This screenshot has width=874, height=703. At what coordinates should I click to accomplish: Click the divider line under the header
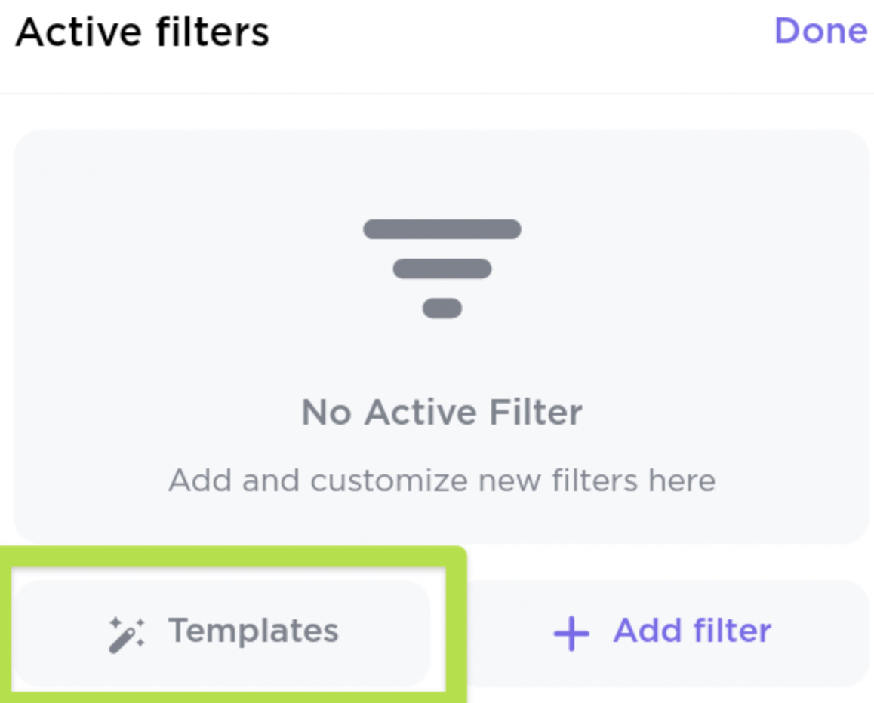(437, 94)
